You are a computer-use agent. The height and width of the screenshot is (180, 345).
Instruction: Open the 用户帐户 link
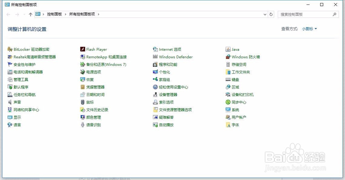click(239, 117)
